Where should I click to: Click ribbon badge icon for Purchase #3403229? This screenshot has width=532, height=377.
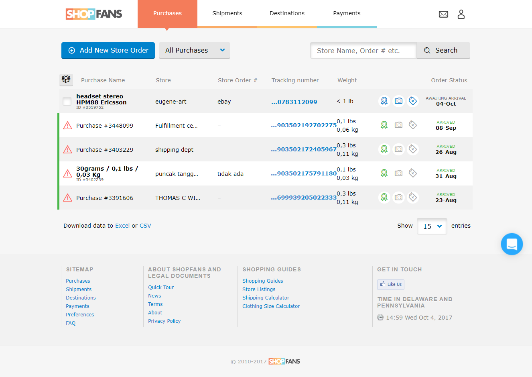[x=384, y=149]
